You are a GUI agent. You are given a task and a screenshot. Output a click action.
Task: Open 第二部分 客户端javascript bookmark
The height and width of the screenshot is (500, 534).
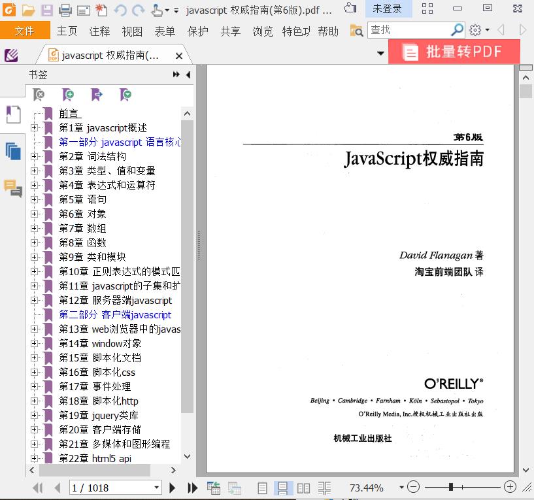click(115, 315)
